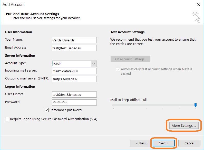Click the cursor wizard icon in the header
Image resolution: width=204 pixels, height=150 pixels.
[x=196, y=17]
